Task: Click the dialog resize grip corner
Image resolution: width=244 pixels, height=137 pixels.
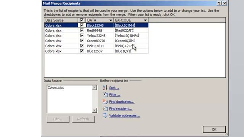Action: (x=226, y=134)
